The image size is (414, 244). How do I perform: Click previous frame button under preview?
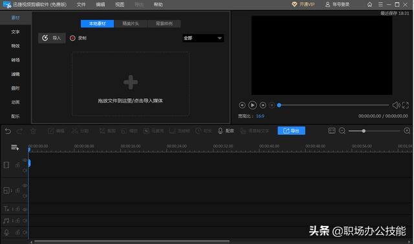coord(242,105)
